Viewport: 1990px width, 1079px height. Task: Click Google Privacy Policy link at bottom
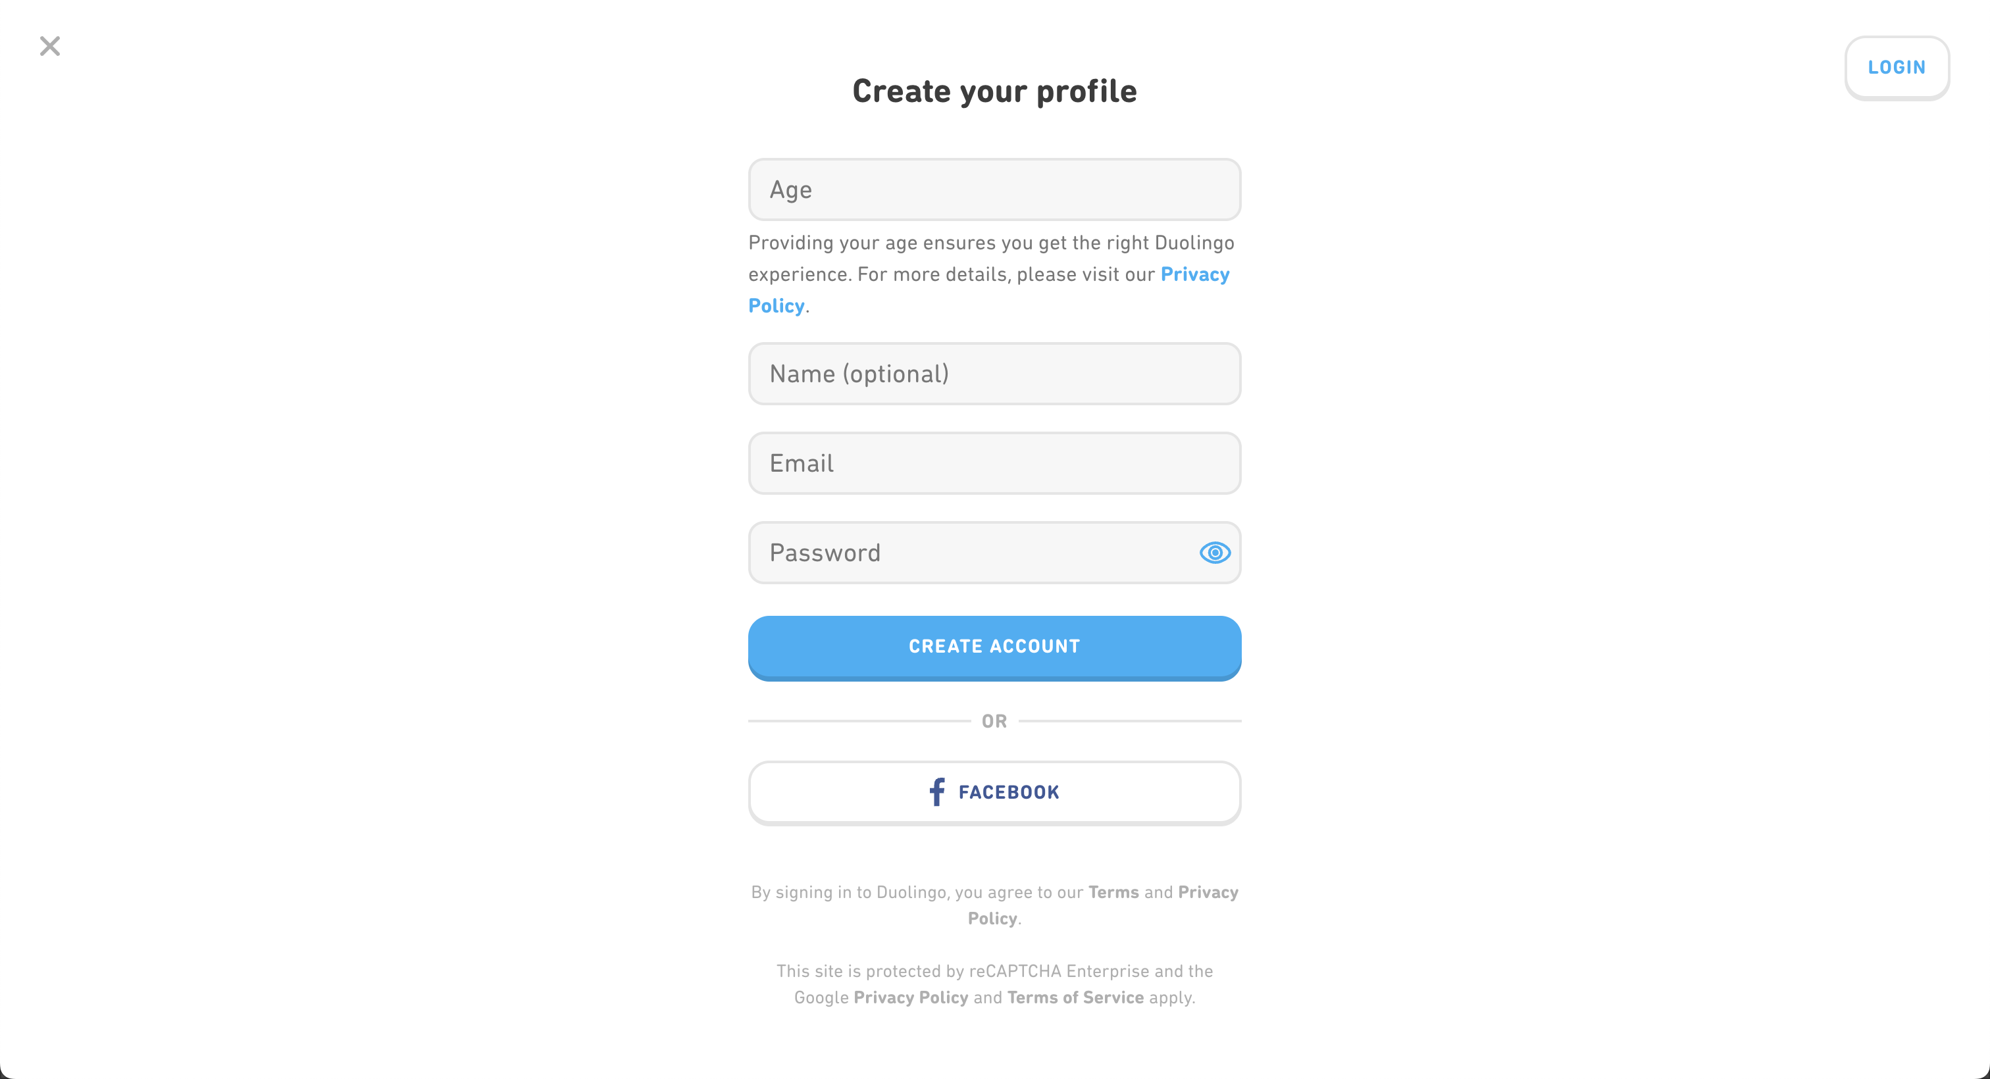click(910, 998)
